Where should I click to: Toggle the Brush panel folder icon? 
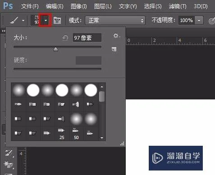57,20
